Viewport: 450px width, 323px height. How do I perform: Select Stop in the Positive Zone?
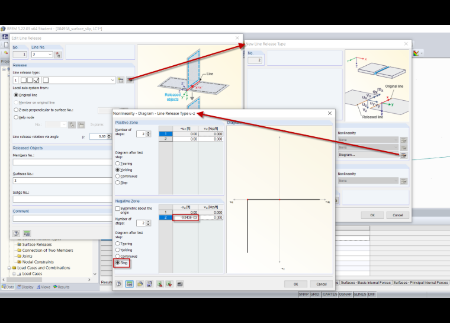click(118, 182)
